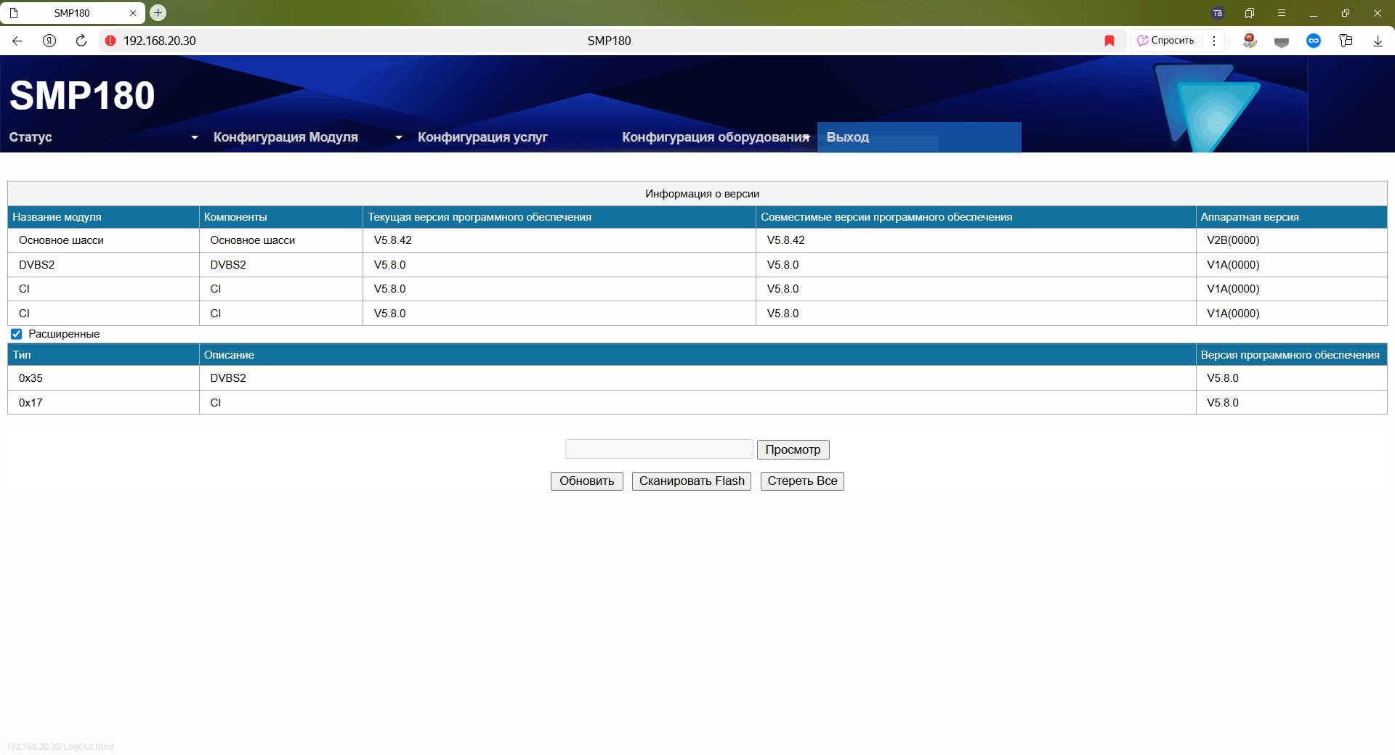Click the blue infinity extension icon
The width and height of the screenshot is (1395, 755).
(1314, 41)
